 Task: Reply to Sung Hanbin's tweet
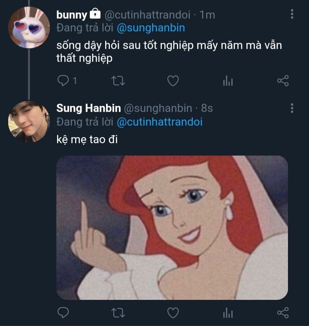63,313
